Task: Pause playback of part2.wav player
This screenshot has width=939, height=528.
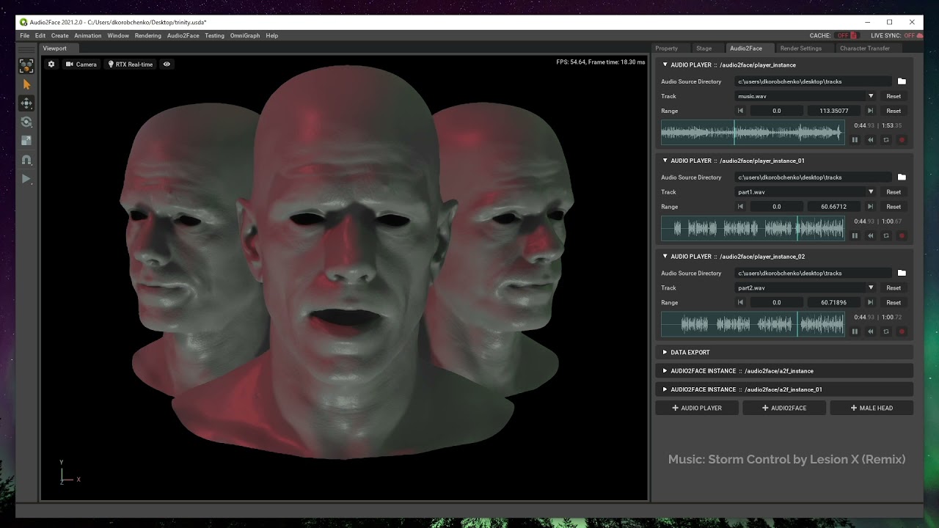Action: pyautogui.click(x=855, y=331)
